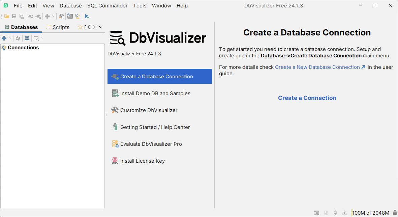Click the open file folder toolbar icon

pos(7,16)
